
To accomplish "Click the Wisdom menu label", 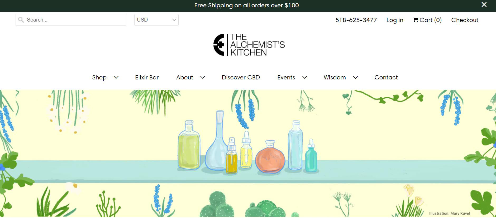I will click(335, 78).
